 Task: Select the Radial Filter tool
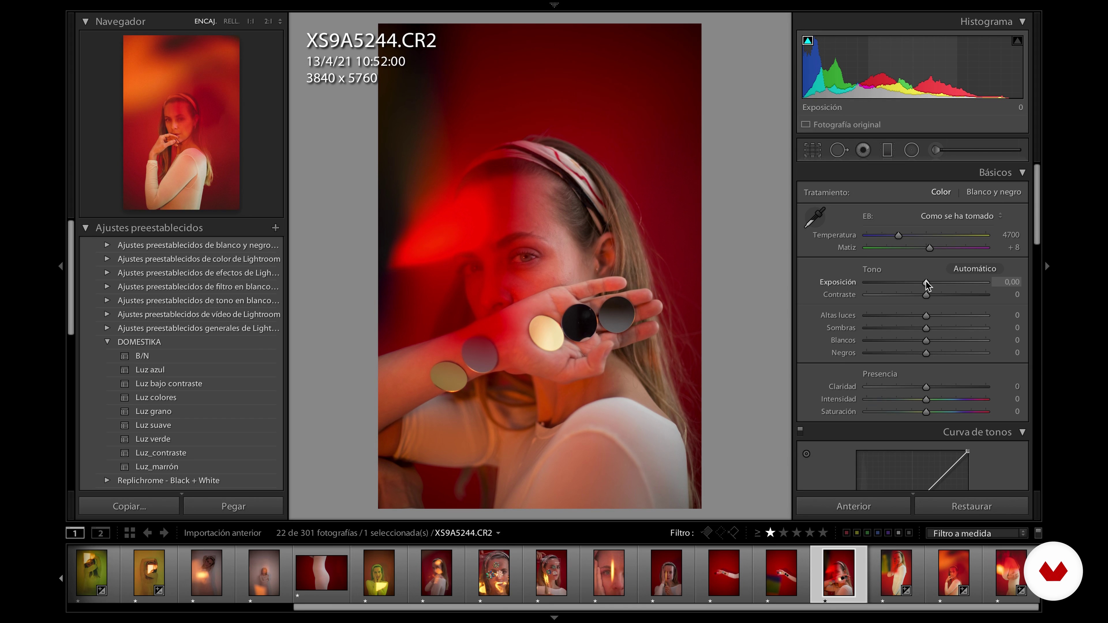coord(912,150)
